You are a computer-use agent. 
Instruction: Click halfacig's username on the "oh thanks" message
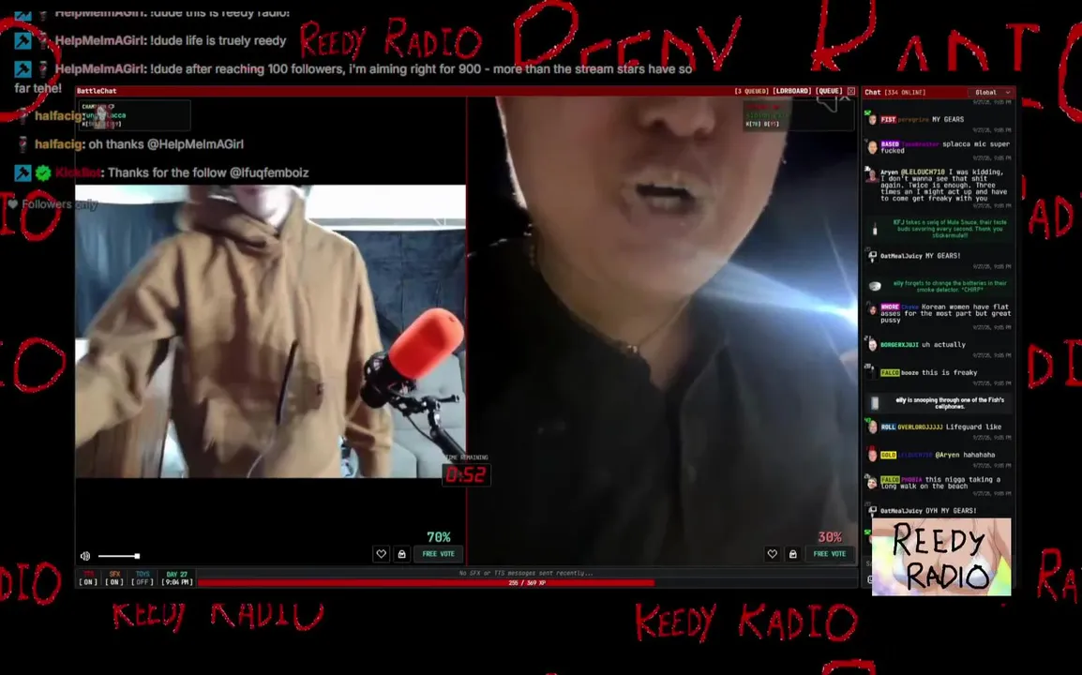tap(59, 144)
